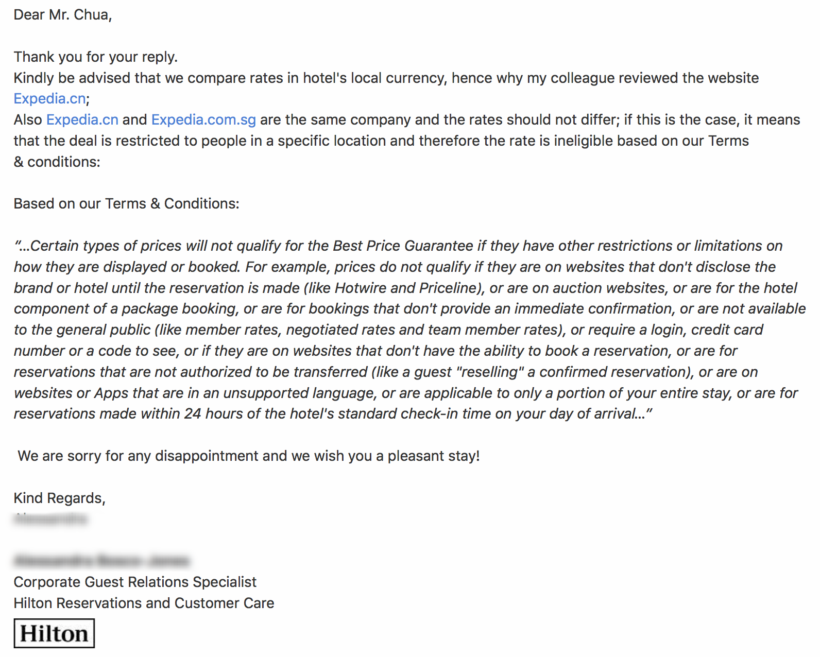Click the Hilton logo in the signature
This screenshot has width=820, height=657.
tap(54, 633)
